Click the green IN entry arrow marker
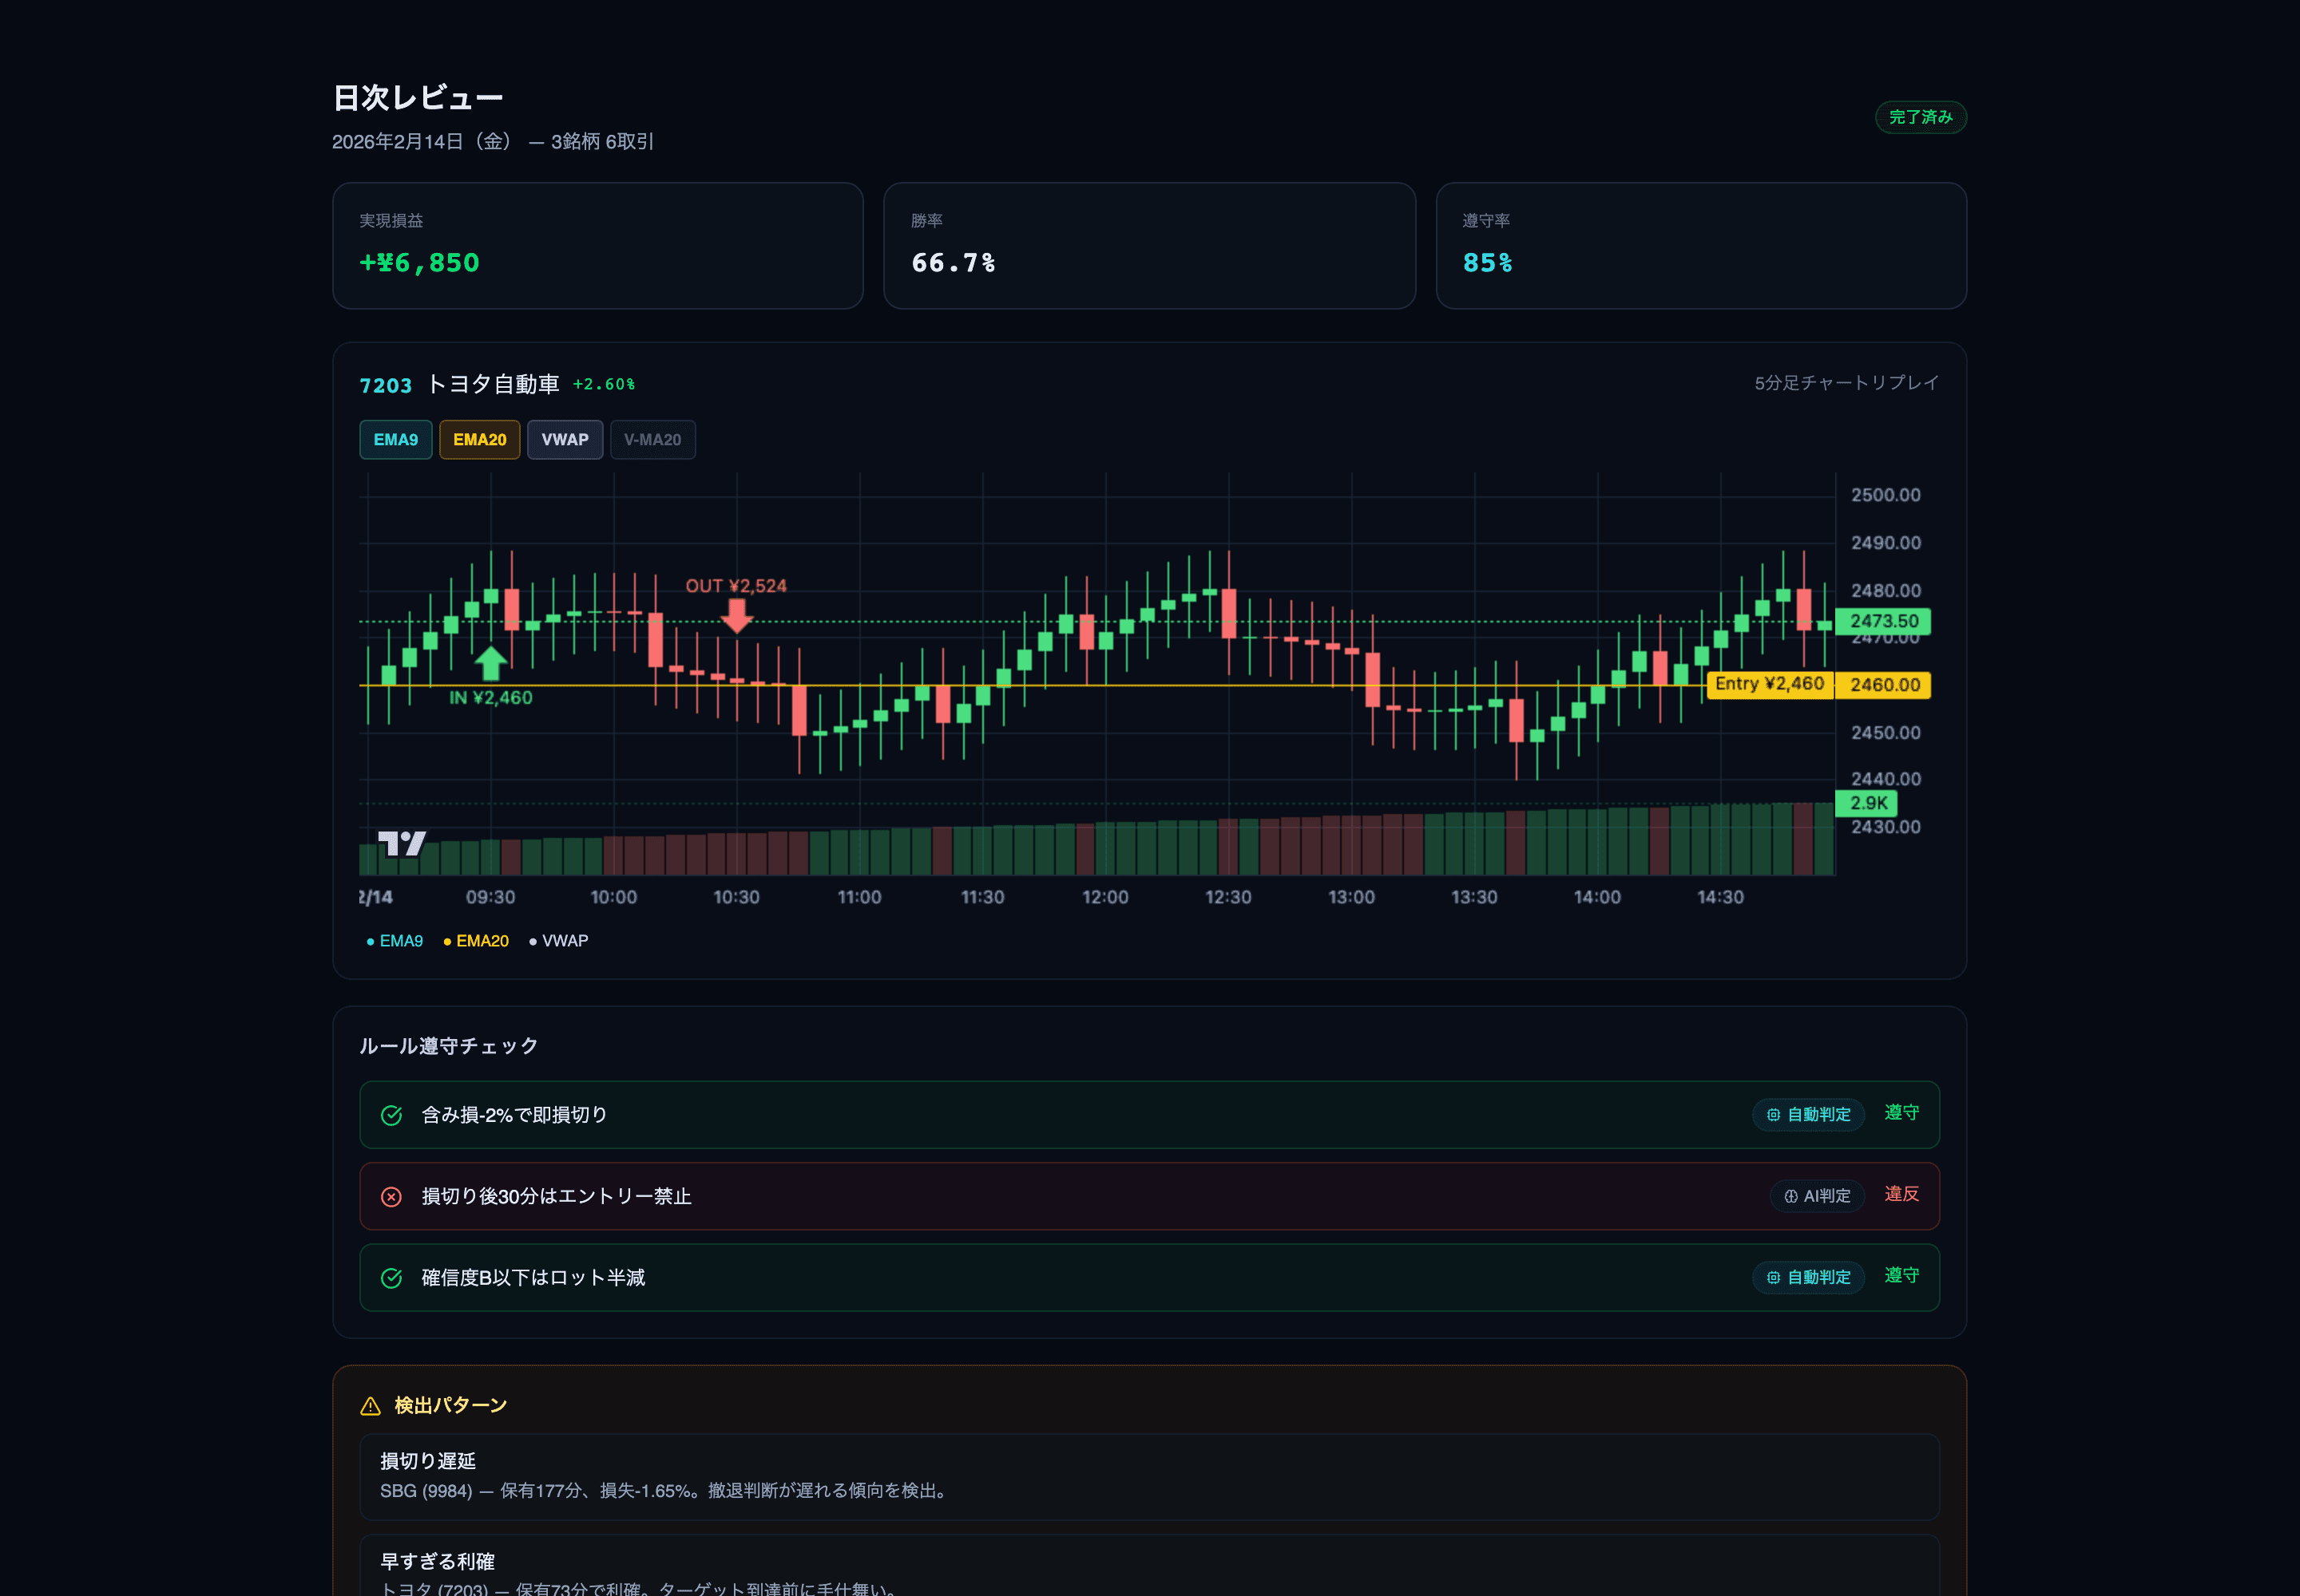Image resolution: width=2300 pixels, height=1596 pixels. click(490, 662)
